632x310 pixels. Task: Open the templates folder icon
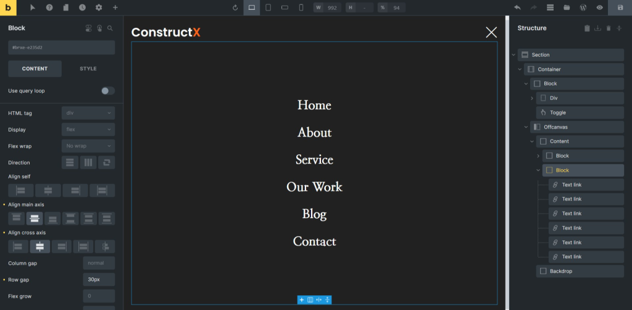pyautogui.click(x=567, y=7)
